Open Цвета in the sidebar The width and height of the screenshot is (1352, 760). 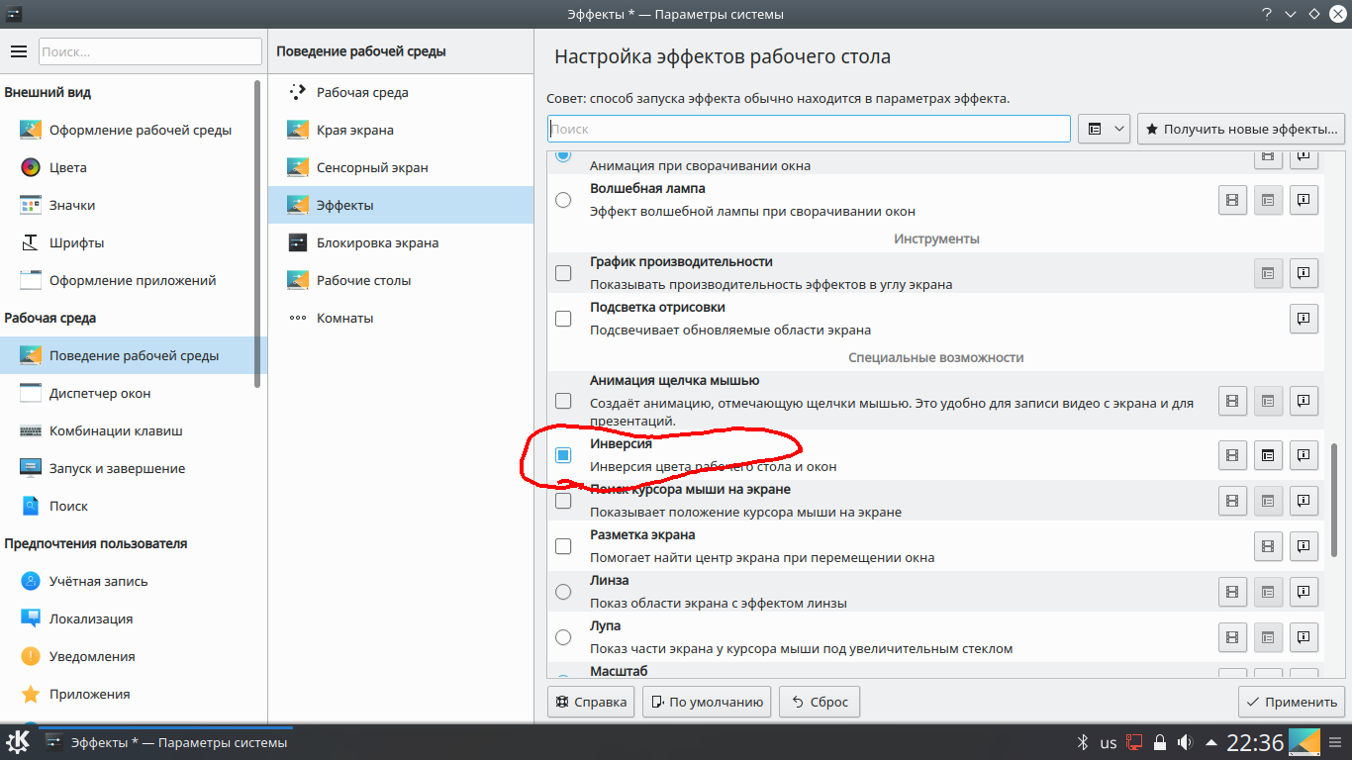coord(128,167)
